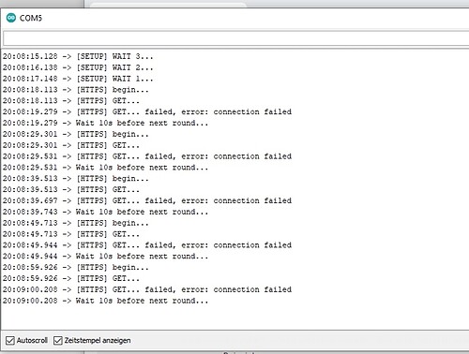
Task: Click the 20:08:49.944 connection failed line
Action: 147,245
